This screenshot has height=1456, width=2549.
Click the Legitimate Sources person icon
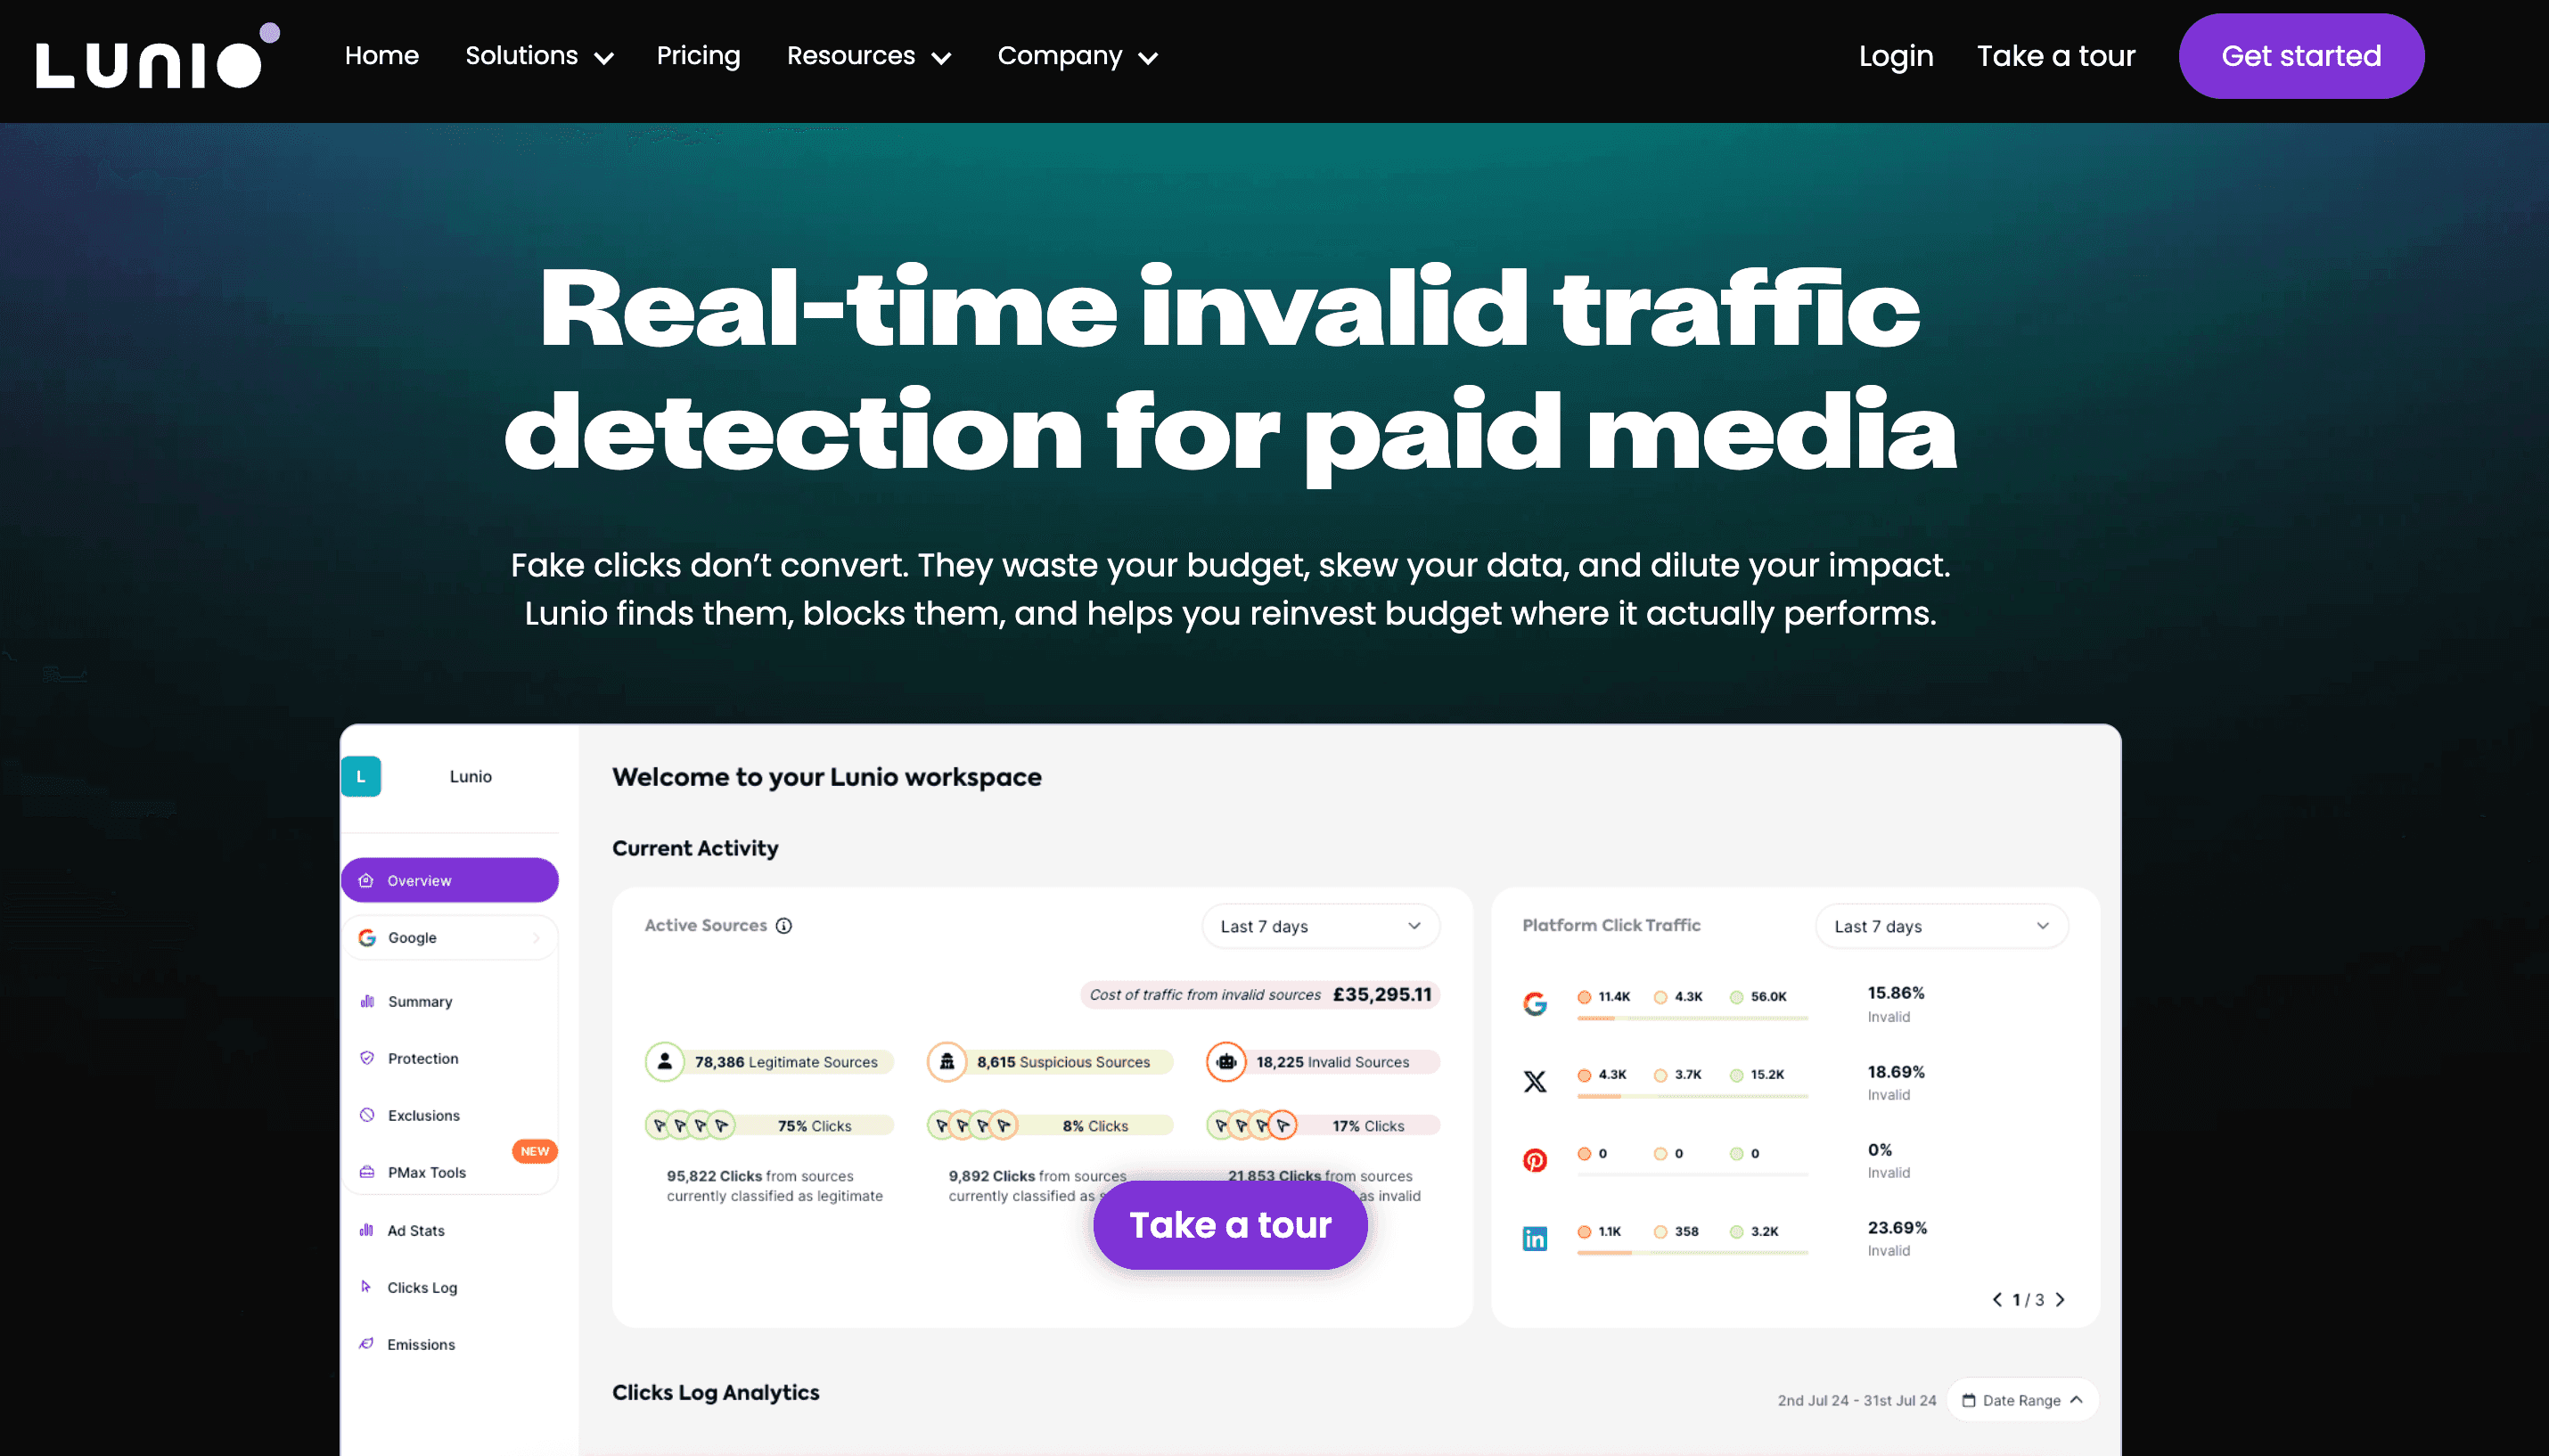pos(665,1061)
